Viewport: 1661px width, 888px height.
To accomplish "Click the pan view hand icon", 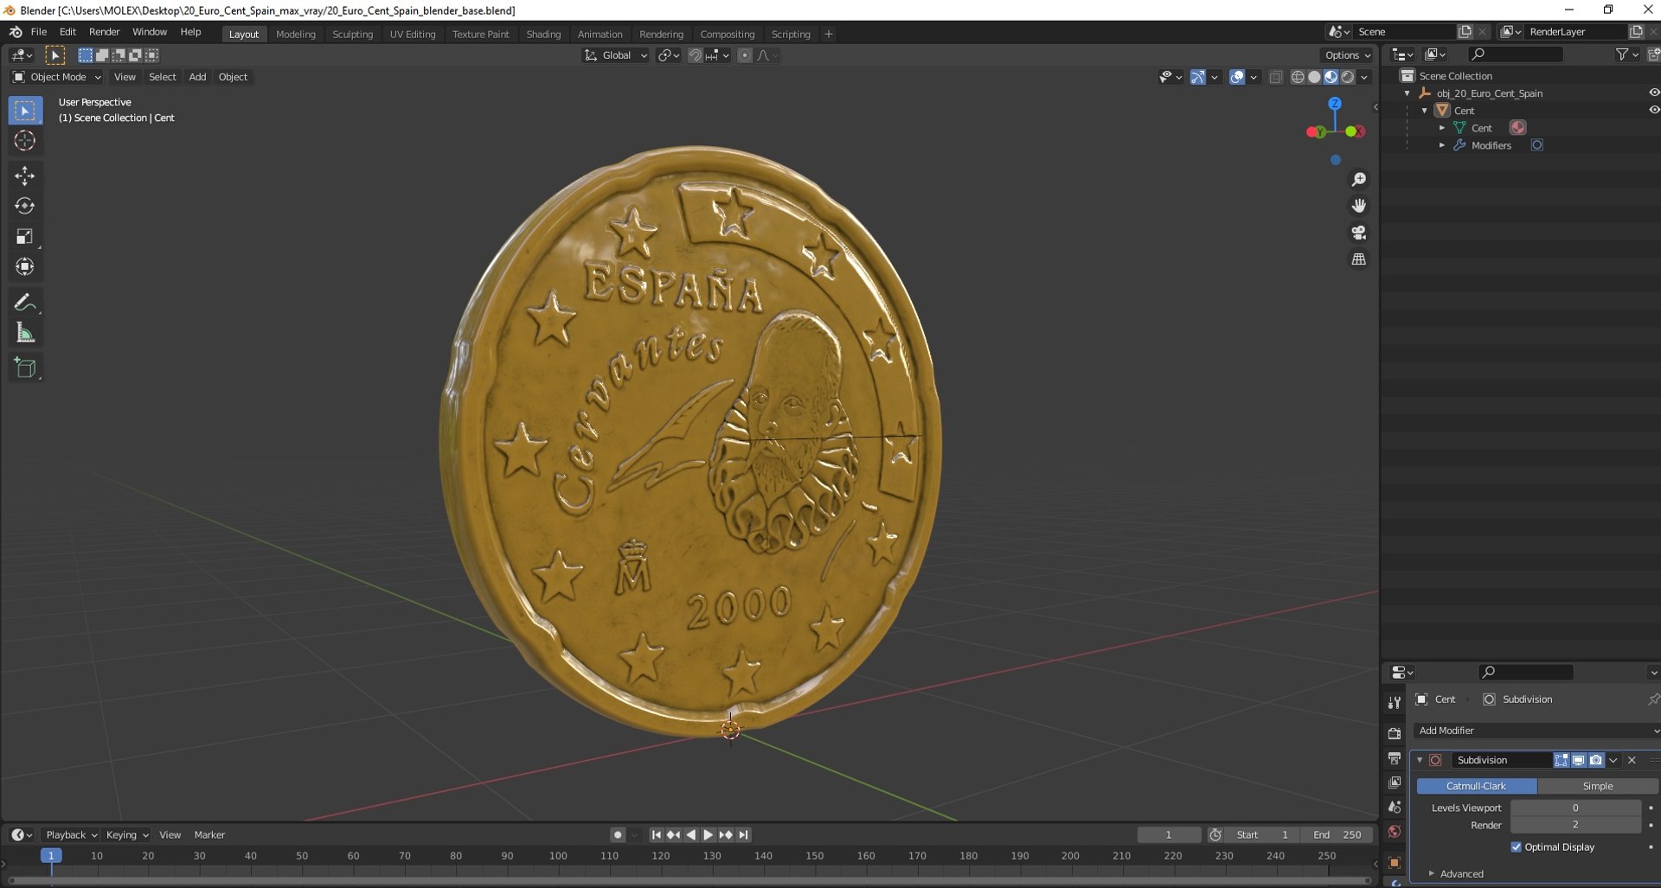I will [x=1359, y=206].
